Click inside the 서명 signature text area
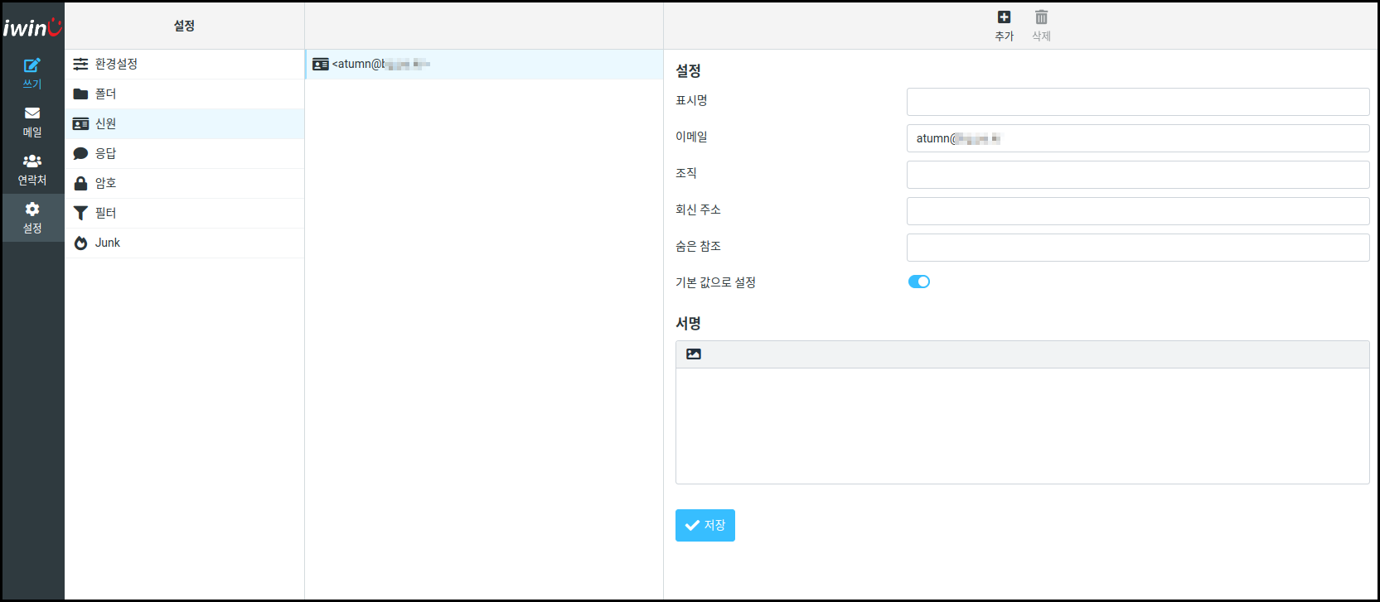The width and height of the screenshot is (1380, 602). click(x=1021, y=426)
